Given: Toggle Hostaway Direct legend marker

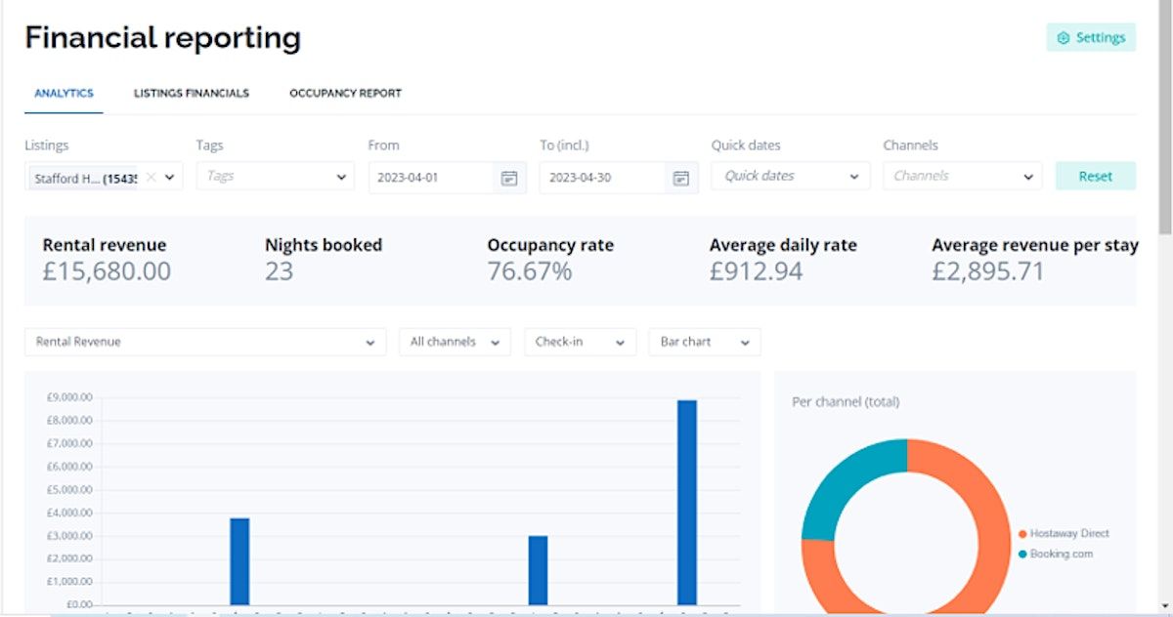Looking at the screenshot, I should click(x=1022, y=534).
